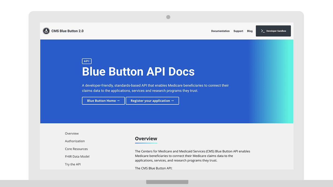Go to FHIR Data Model section
Viewport: 333px width, 187px height.
coord(77,157)
